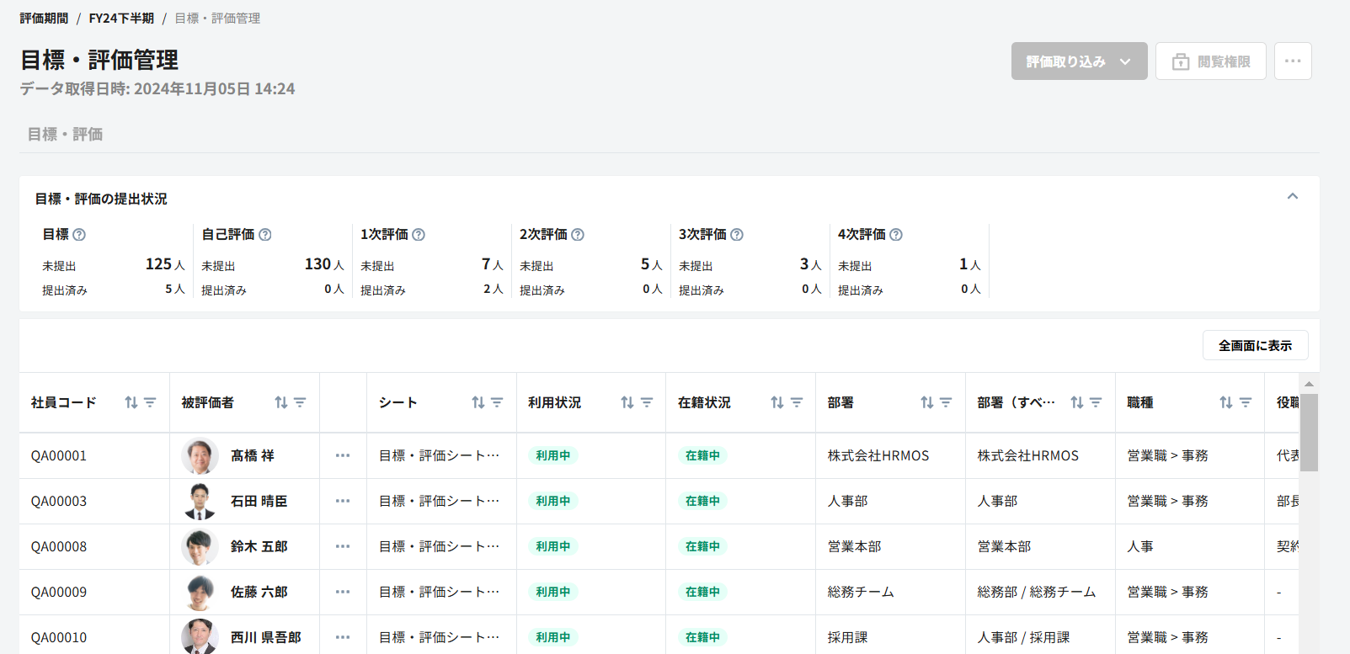Sort by 社員コード column
The height and width of the screenshot is (654, 1350).
pyautogui.click(x=131, y=402)
